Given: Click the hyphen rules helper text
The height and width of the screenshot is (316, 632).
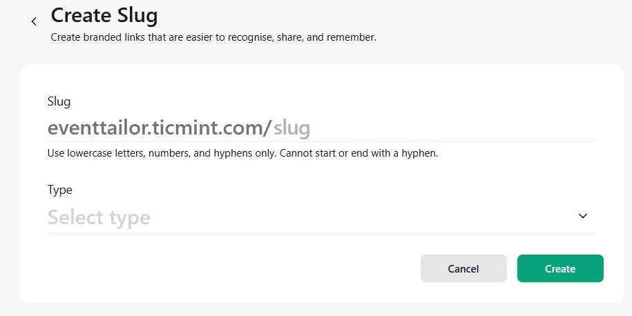Looking at the screenshot, I should click(x=242, y=153).
